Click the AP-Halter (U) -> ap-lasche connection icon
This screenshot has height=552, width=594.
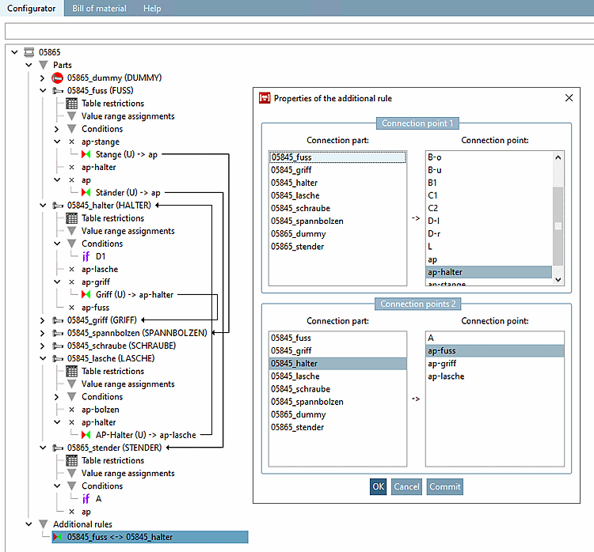tap(86, 435)
